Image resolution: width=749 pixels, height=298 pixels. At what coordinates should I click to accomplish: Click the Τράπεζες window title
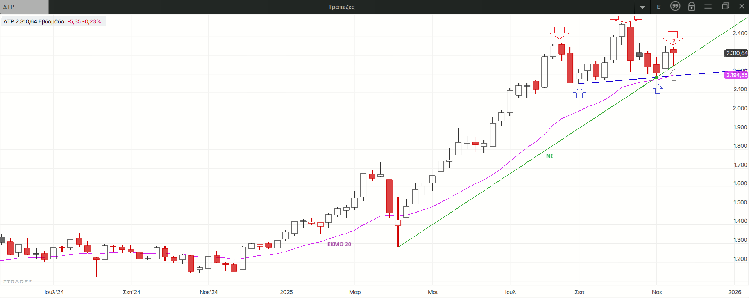pyautogui.click(x=341, y=7)
